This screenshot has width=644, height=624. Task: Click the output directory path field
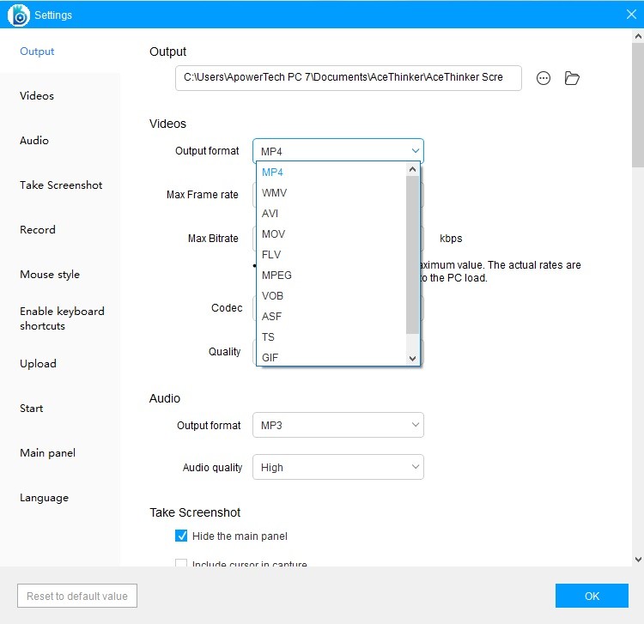(x=348, y=77)
